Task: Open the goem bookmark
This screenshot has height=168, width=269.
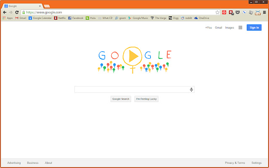Action: (x=121, y=18)
